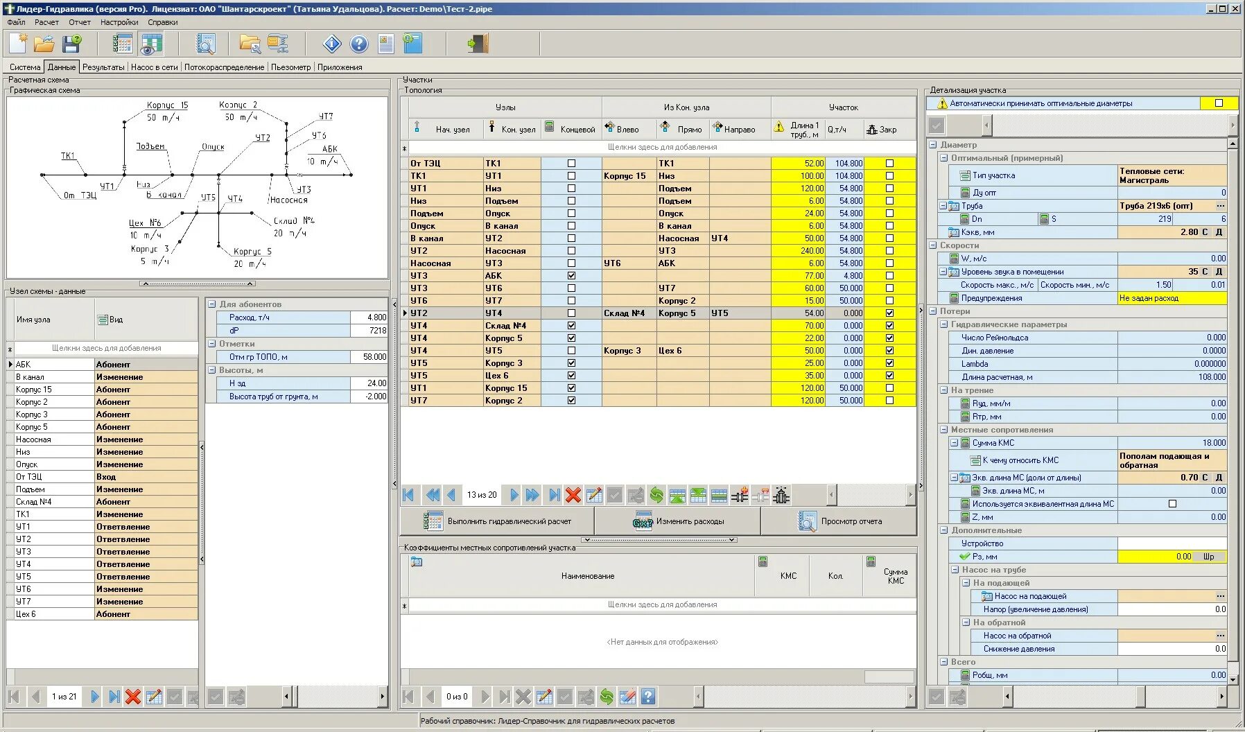Enable the equivalent length МС checkbox

click(x=1172, y=504)
